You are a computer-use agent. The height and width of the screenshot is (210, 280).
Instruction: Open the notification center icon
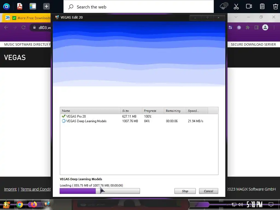[271, 205]
